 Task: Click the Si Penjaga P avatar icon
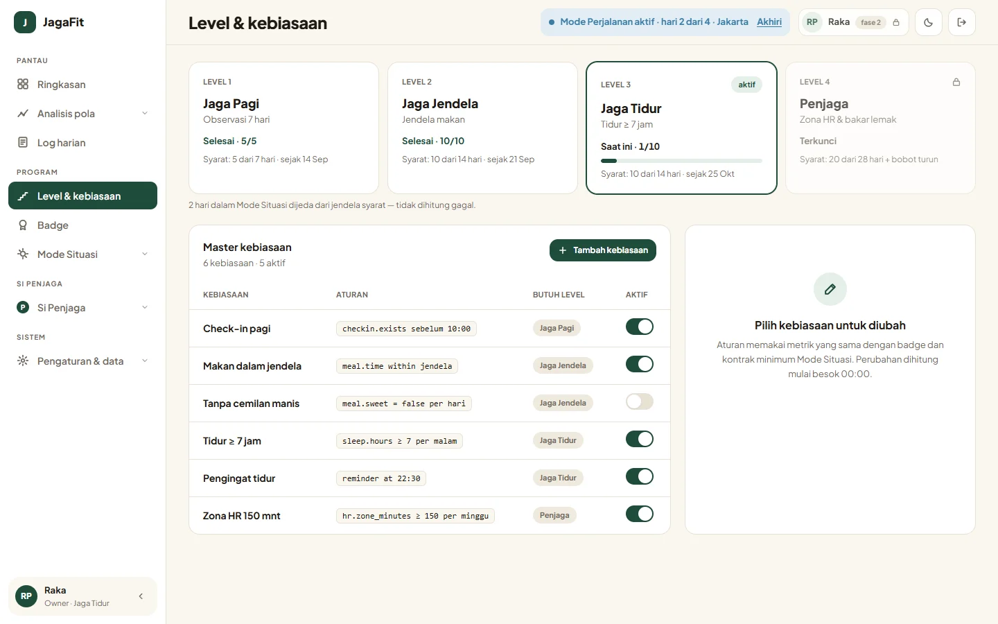coord(23,308)
